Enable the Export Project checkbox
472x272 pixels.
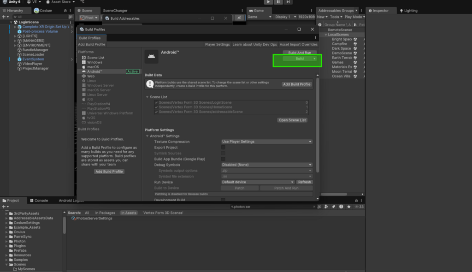pos(223,148)
